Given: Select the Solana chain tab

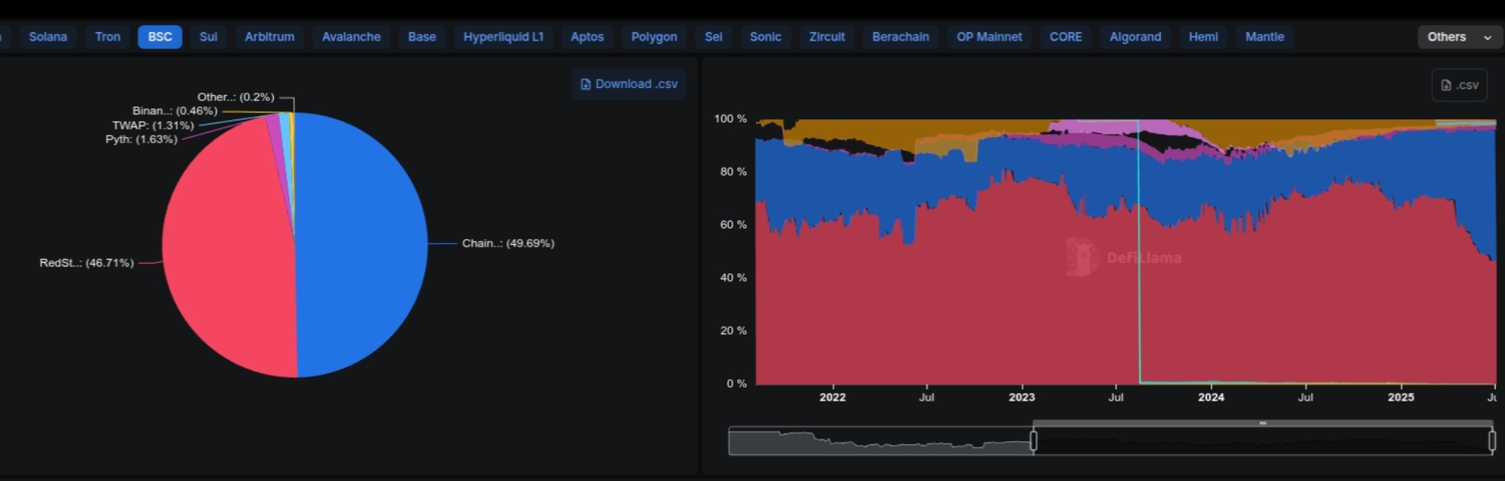Looking at the screenshot, I should pyautogui.click(x=48, y=37).
